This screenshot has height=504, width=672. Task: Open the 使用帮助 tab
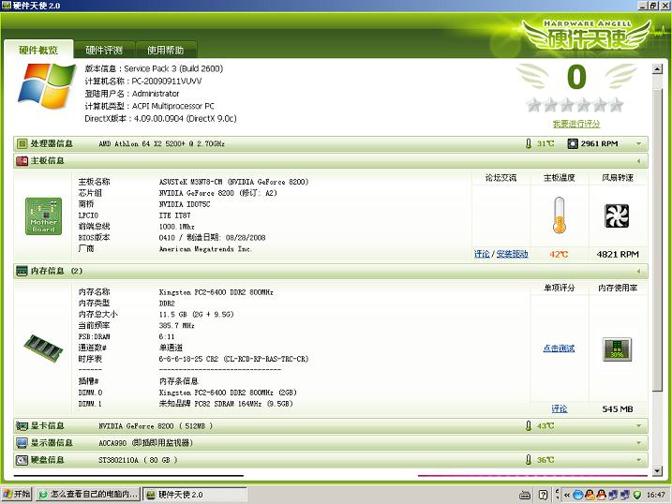166,50
